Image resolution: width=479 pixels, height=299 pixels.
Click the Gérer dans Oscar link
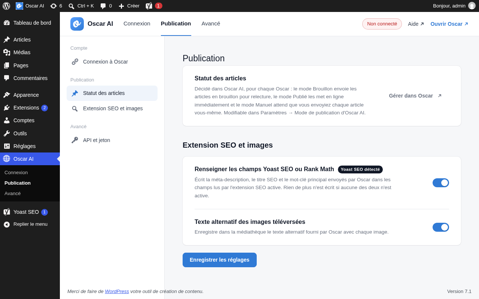coord(415,96)
